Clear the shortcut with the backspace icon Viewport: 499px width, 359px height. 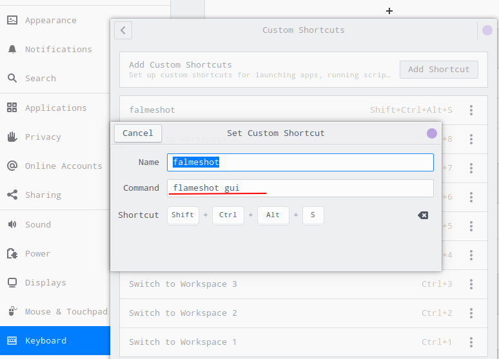click(423, 215)
